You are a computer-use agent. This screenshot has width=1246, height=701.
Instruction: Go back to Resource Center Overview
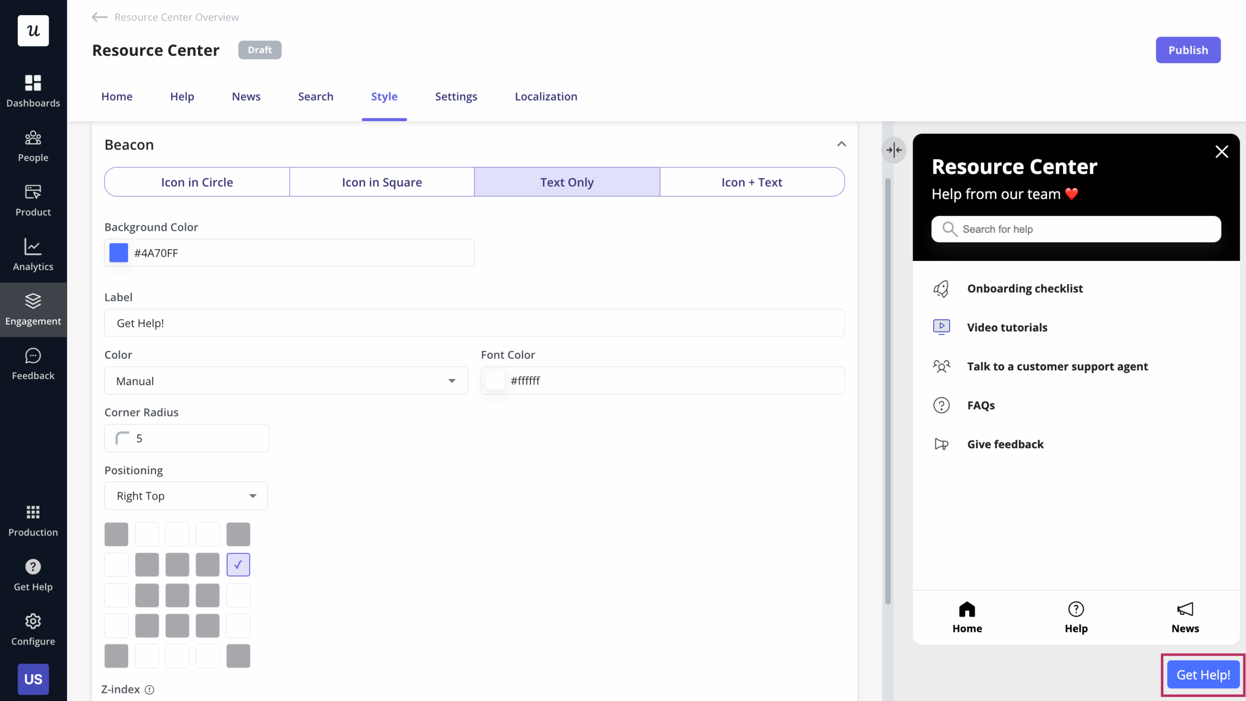(x=165, y=17)
